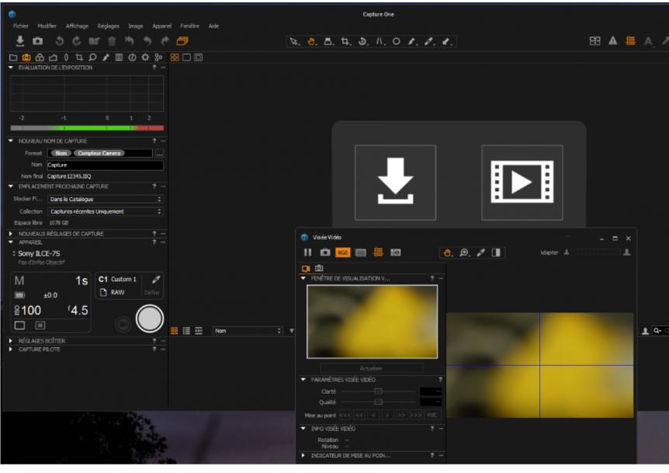Switch to single-image viewer mode
This screenshot has width=669, height=473.
[x=186, y=57]
